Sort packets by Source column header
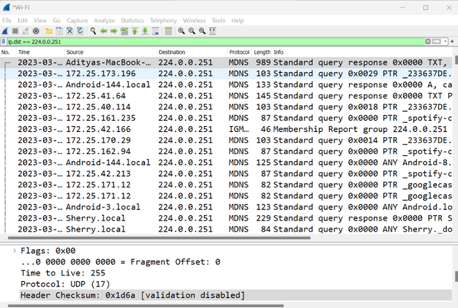Viewport: 458px width, 308px height. point(111,52)
